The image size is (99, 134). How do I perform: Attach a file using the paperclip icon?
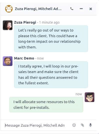click(82, 125)
